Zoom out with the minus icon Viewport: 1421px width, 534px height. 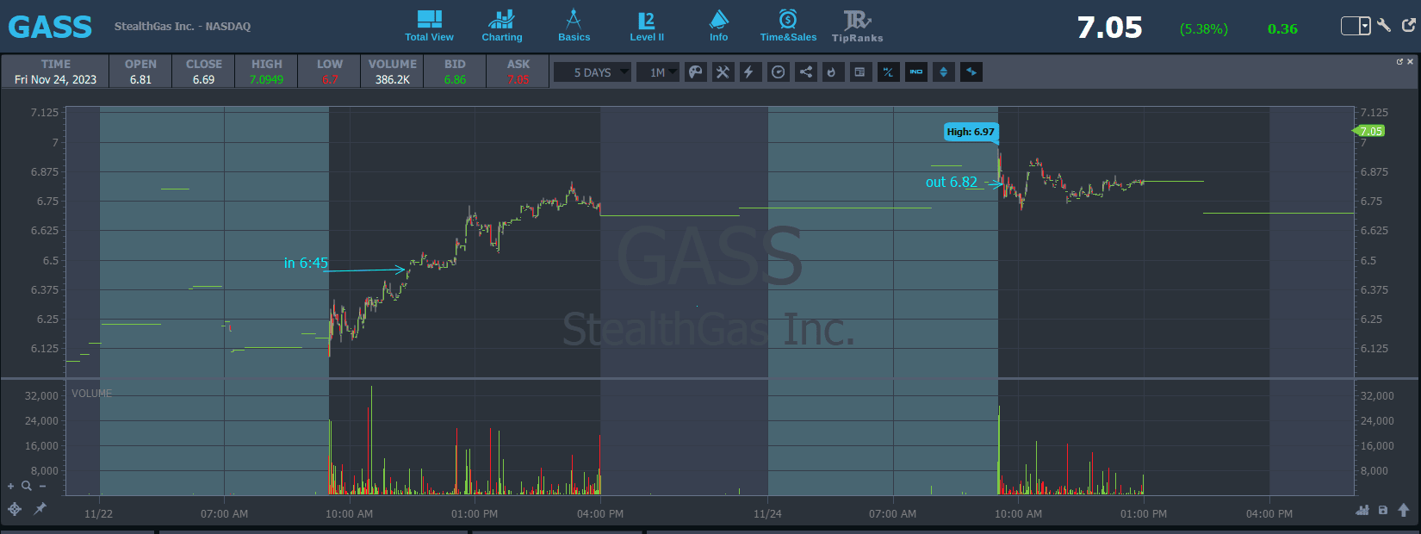pyautogui.click(x=42, y=487)
